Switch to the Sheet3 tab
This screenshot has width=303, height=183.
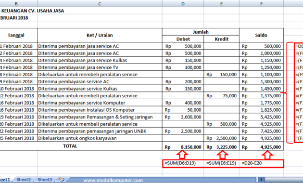45,180
